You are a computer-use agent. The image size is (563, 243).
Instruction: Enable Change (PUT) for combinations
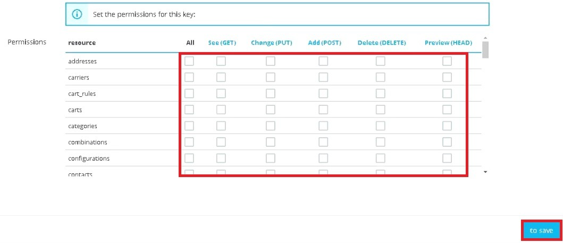[271, 142]
